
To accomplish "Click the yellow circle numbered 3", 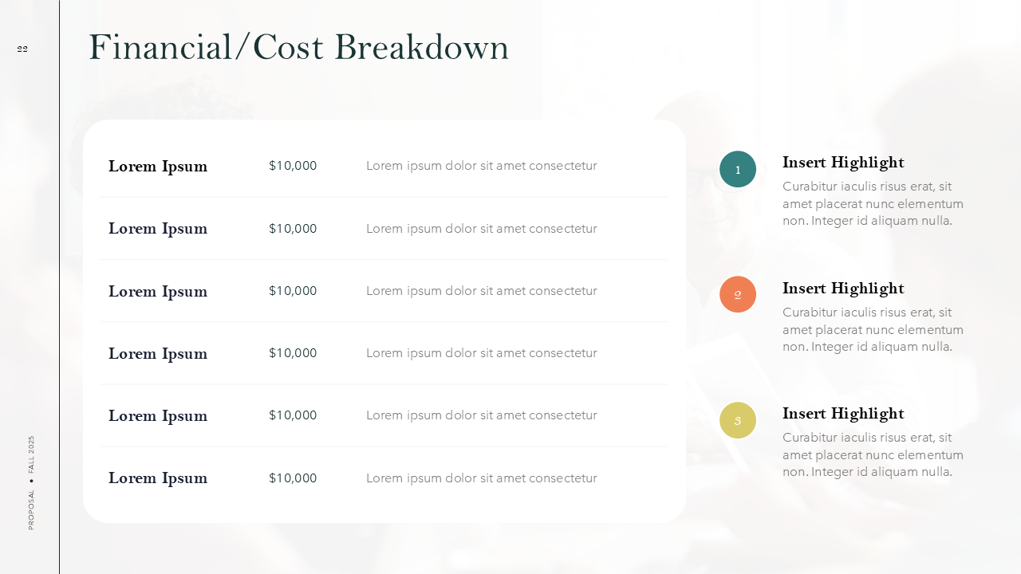I will pos(738,420).
